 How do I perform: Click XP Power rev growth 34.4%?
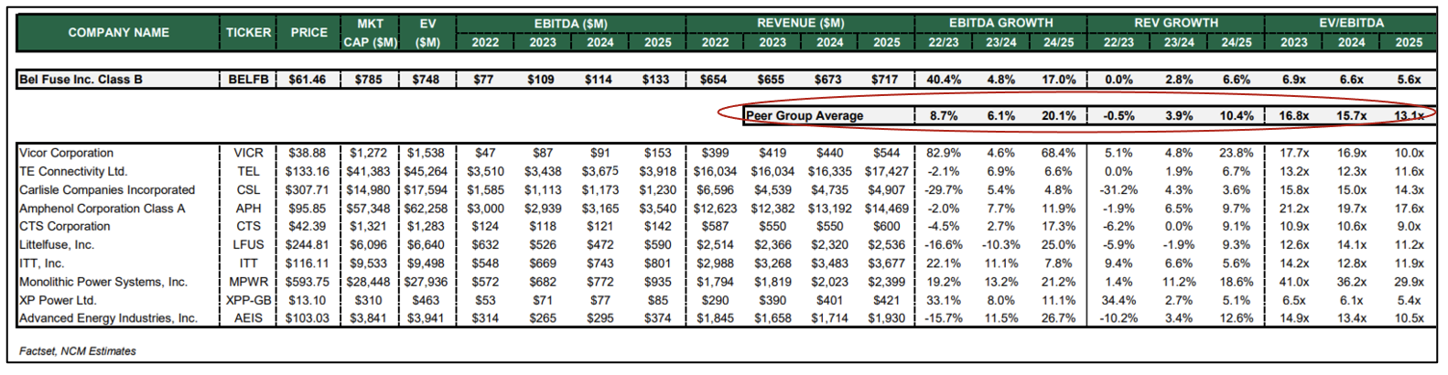click(x=1118, y=300)
